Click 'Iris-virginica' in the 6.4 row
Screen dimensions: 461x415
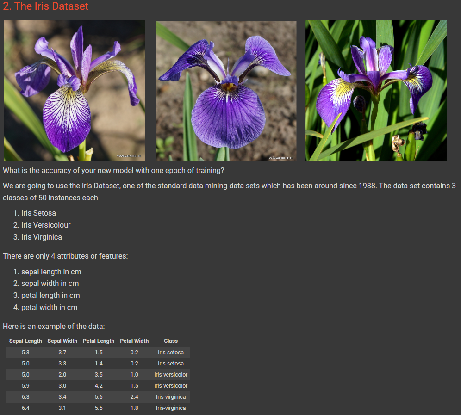(171, 408)
